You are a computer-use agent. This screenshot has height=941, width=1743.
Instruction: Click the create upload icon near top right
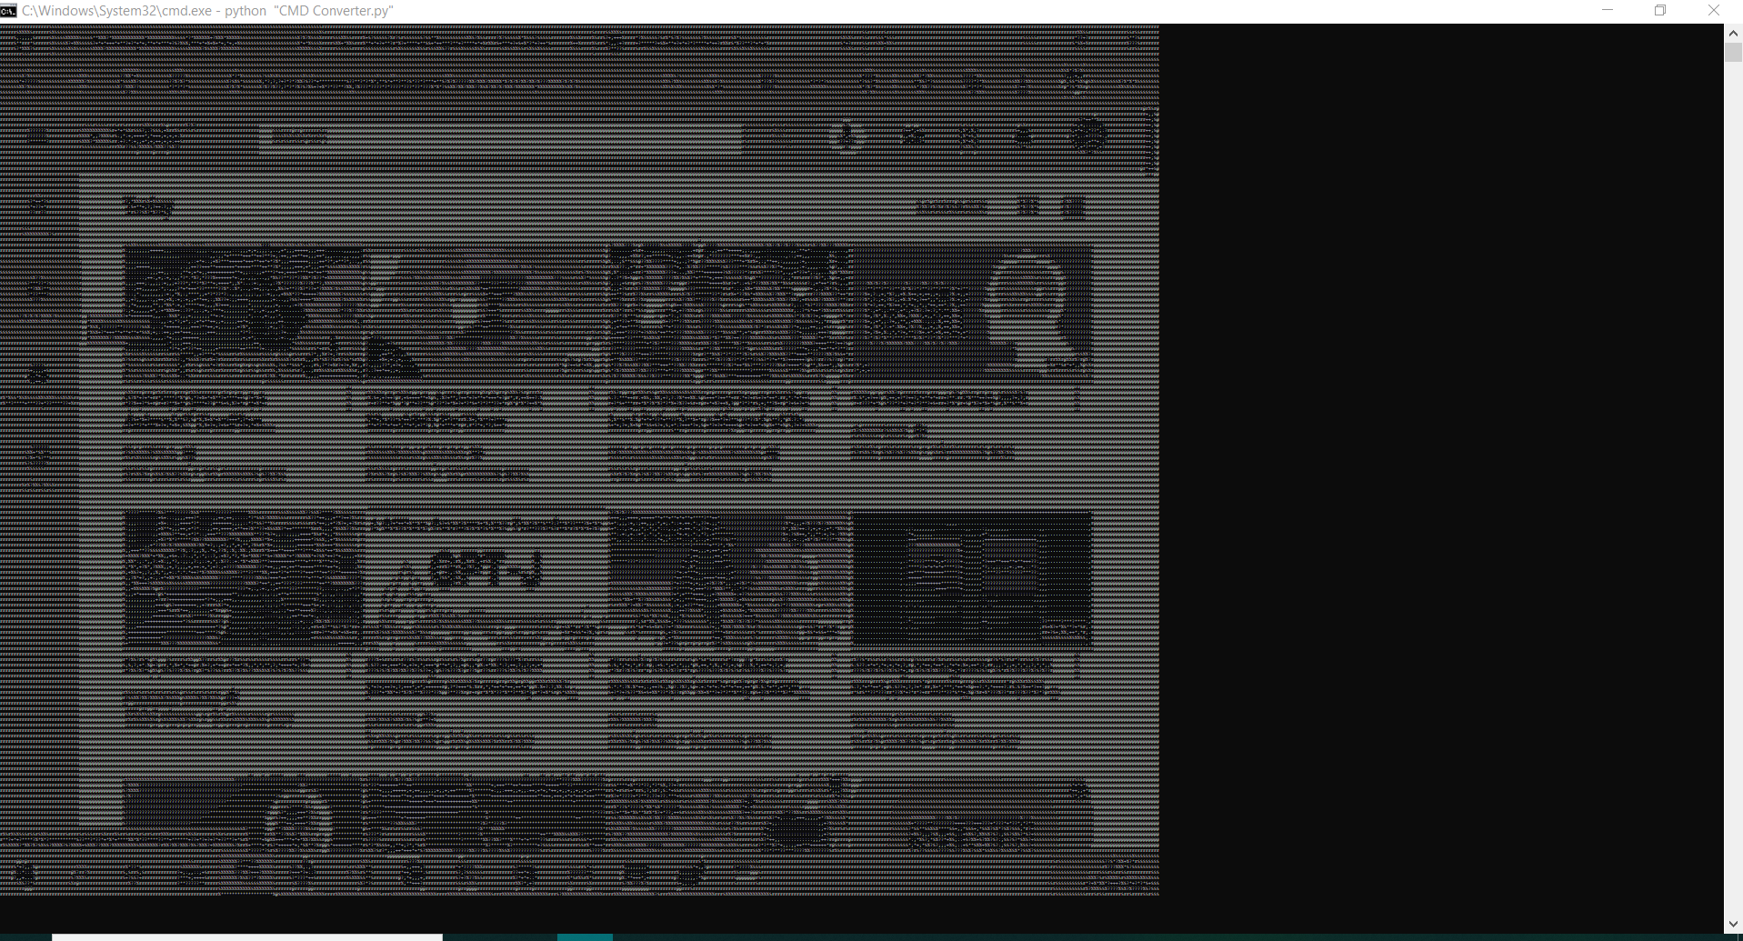click(911, 136)
